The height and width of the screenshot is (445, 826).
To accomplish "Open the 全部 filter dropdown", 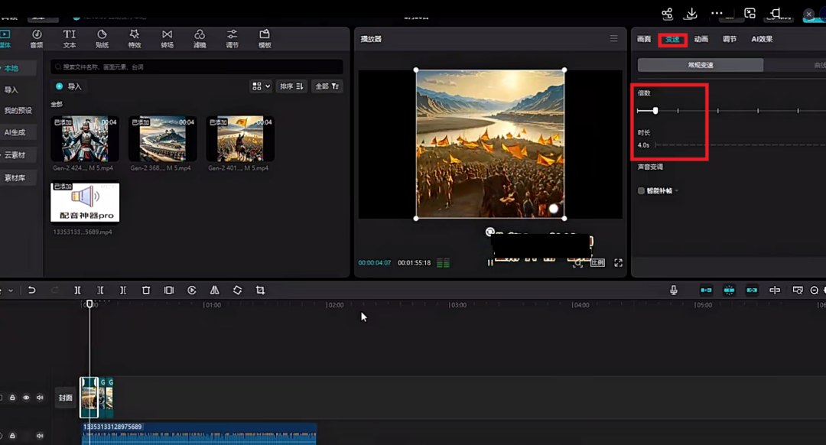I will 327,86.
